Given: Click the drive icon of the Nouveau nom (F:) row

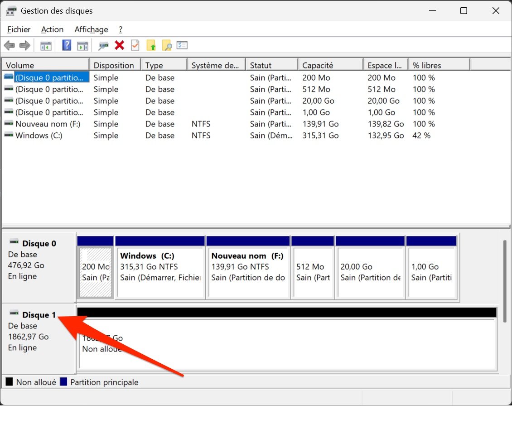Looking at the screenshot, I should click(9, 123).
